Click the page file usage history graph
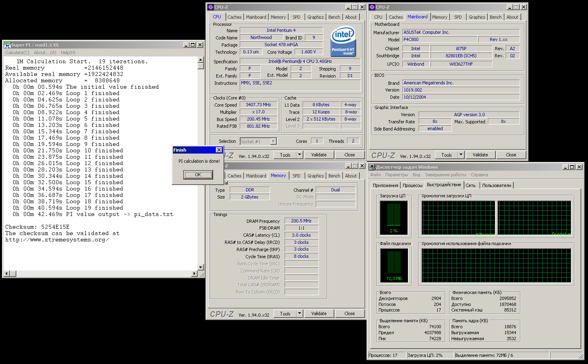The image size is (588, 364). tap(497, 265)
